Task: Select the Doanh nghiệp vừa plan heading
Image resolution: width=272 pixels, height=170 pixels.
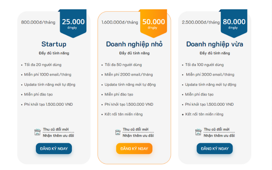Action: 215,44
